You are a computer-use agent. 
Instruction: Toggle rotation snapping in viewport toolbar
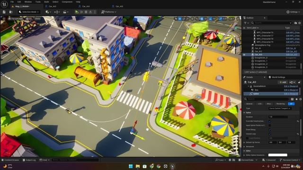[211, 19]
